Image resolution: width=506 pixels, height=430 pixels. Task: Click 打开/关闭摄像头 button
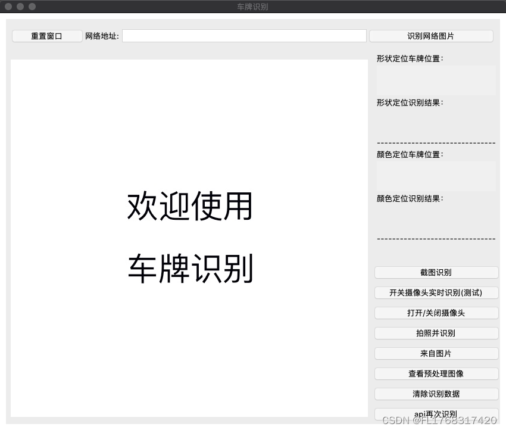pos(436,313)
